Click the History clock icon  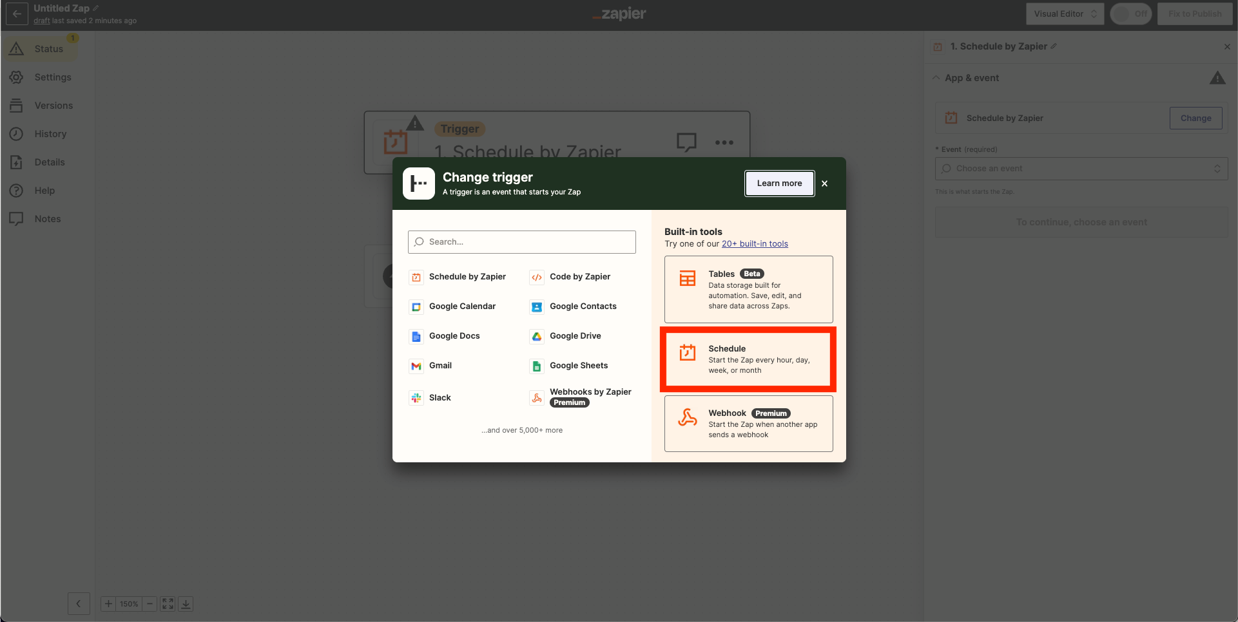[x=17, y=134]
